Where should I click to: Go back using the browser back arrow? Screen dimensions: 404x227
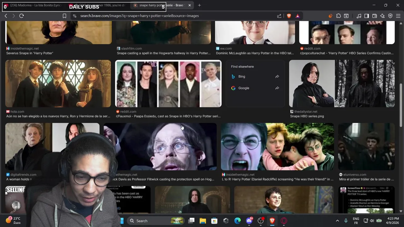(6, 16)
